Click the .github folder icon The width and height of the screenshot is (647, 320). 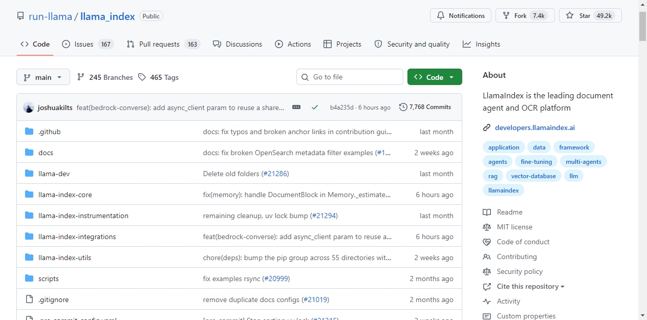pyautogui.click(x=29, y=132)
